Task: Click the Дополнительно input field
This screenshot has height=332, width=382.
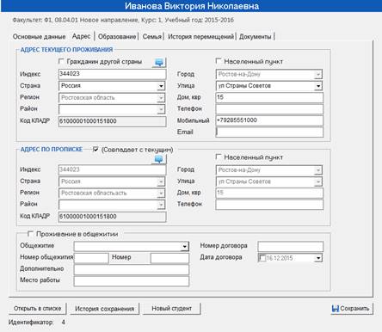Action: coord(132,269)
